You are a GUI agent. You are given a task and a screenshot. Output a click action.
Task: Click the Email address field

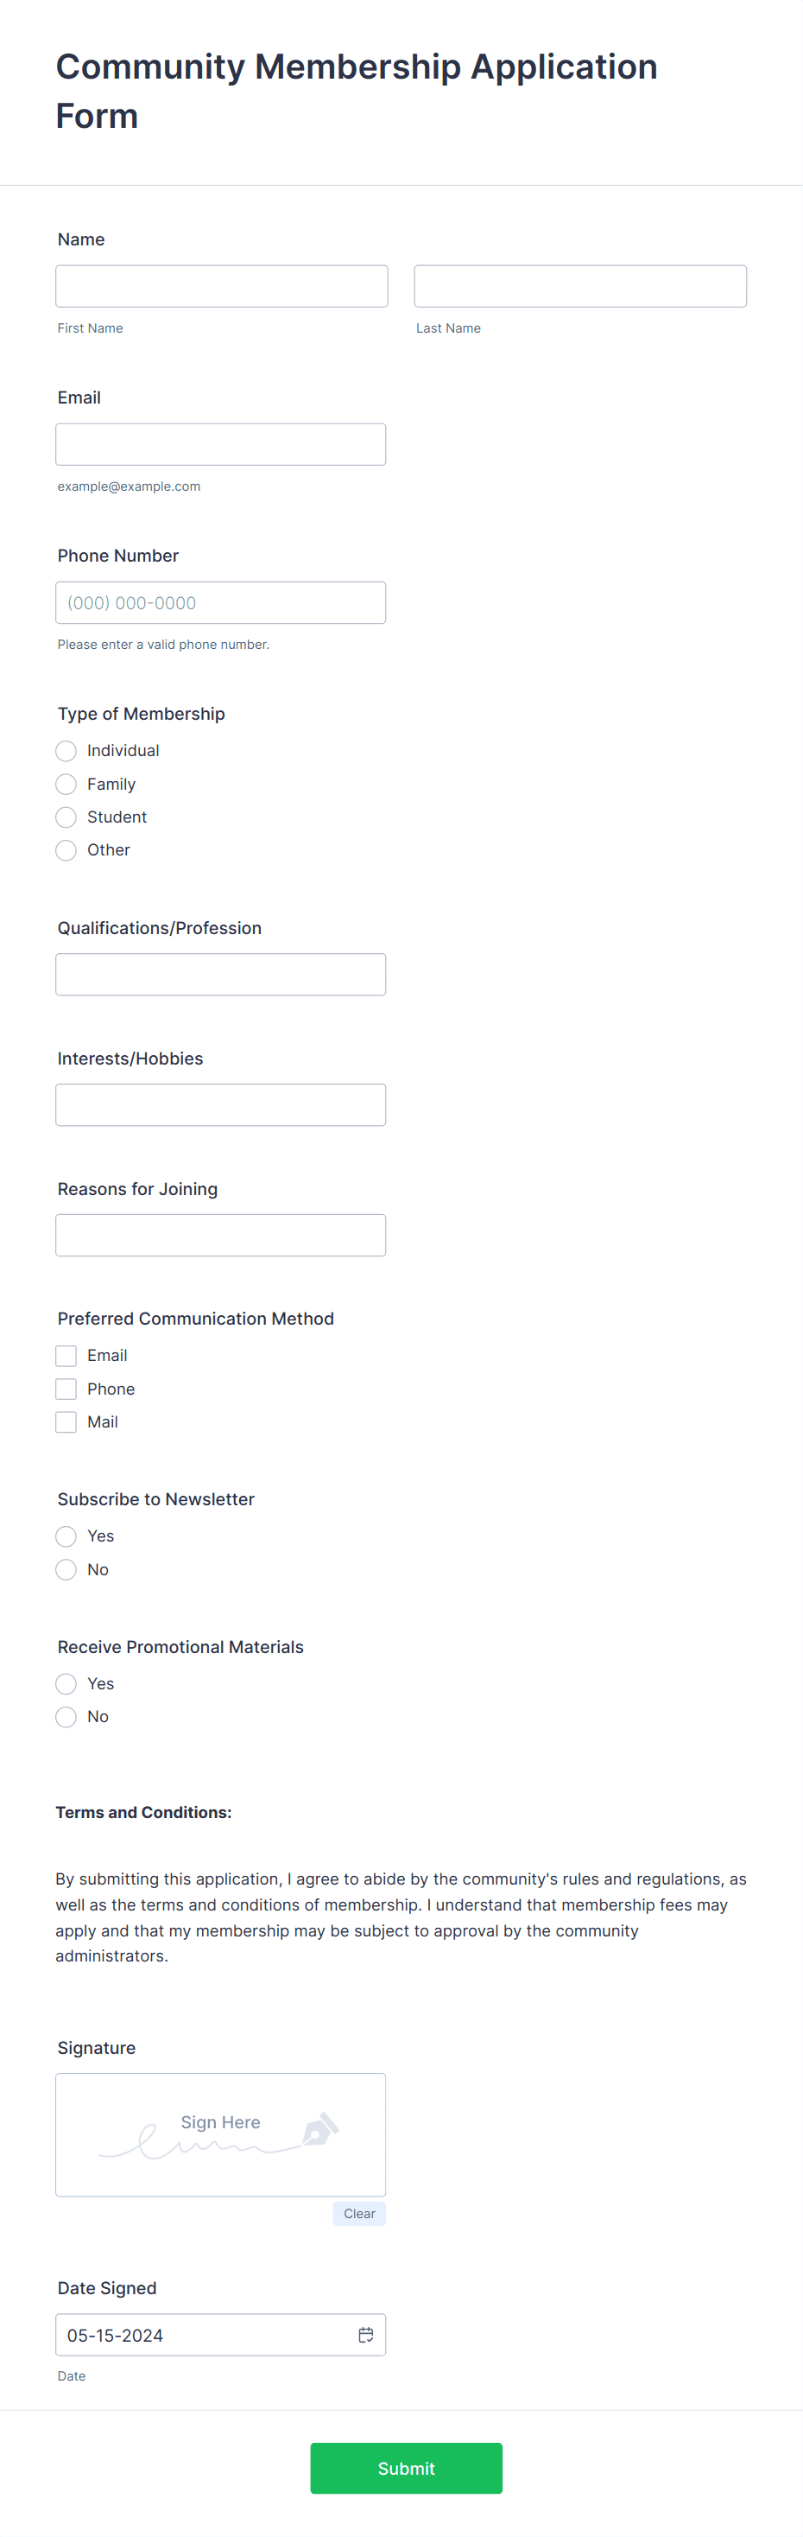click(x=220, y=444)
